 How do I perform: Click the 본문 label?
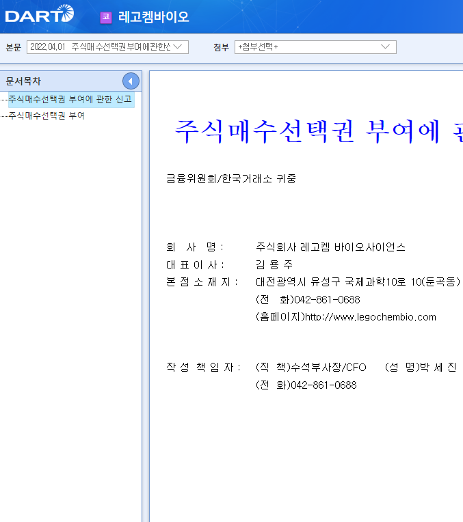[x=13, y=47]
